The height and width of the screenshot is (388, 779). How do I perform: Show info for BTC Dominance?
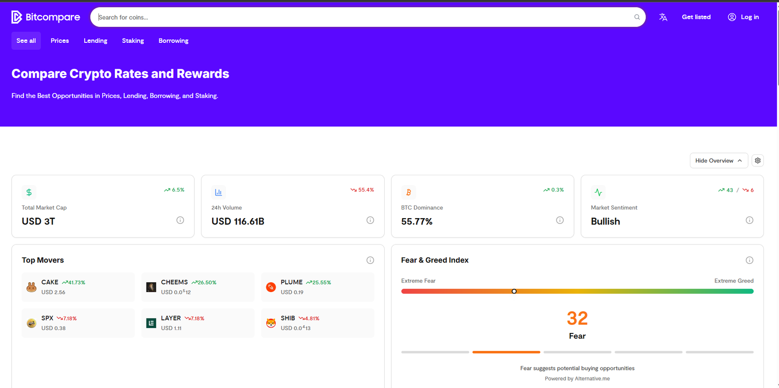pos(560,220)
